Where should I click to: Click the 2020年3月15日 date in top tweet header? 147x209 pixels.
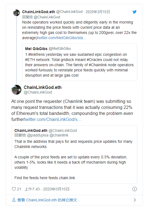[98, 12]
